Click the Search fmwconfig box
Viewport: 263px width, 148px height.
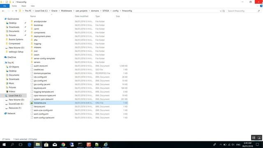tap(244, 11)
